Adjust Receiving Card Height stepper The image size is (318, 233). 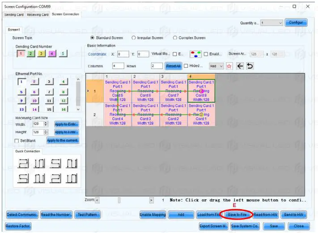[46, 132]
